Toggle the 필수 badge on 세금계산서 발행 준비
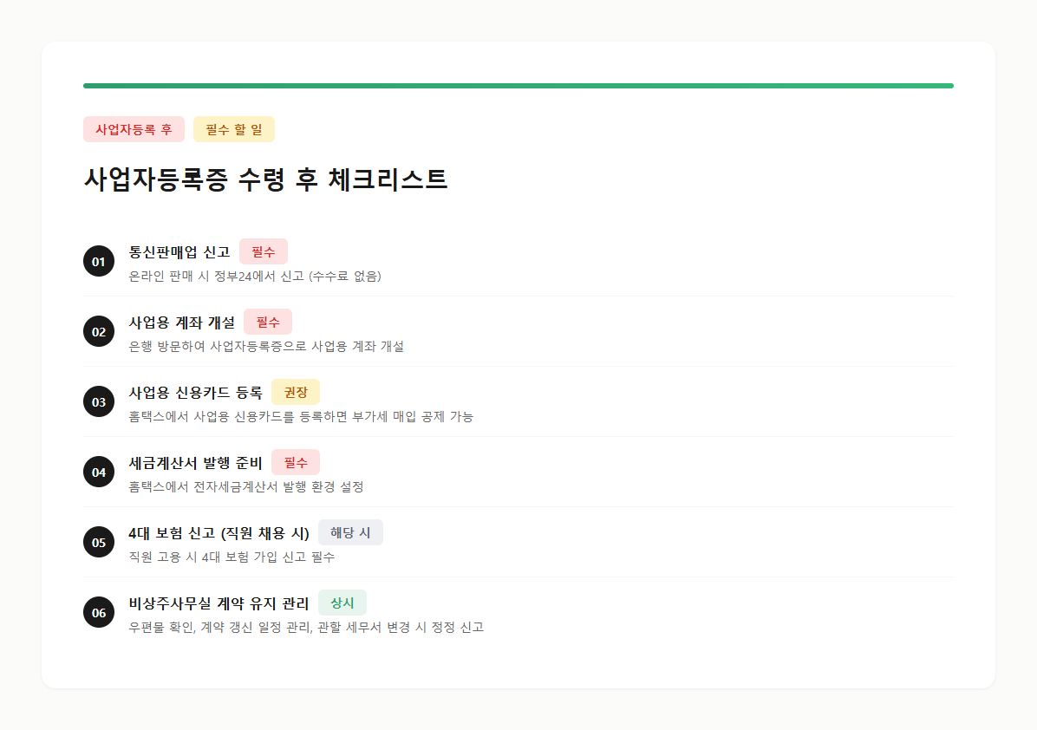1037x730 pixels. tap(296, 462)
